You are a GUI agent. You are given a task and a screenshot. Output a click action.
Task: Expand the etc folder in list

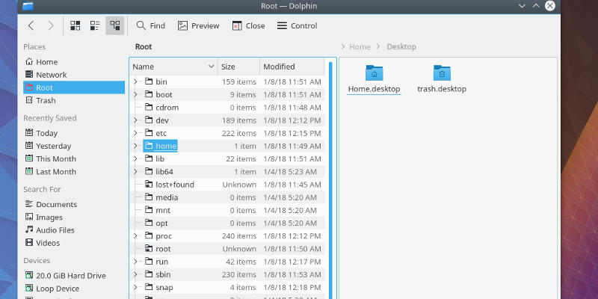[135, 133]
